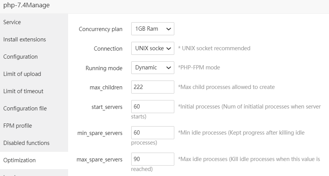
Task: Select Limit of upload in sidebar
Action: coord(22,74)
